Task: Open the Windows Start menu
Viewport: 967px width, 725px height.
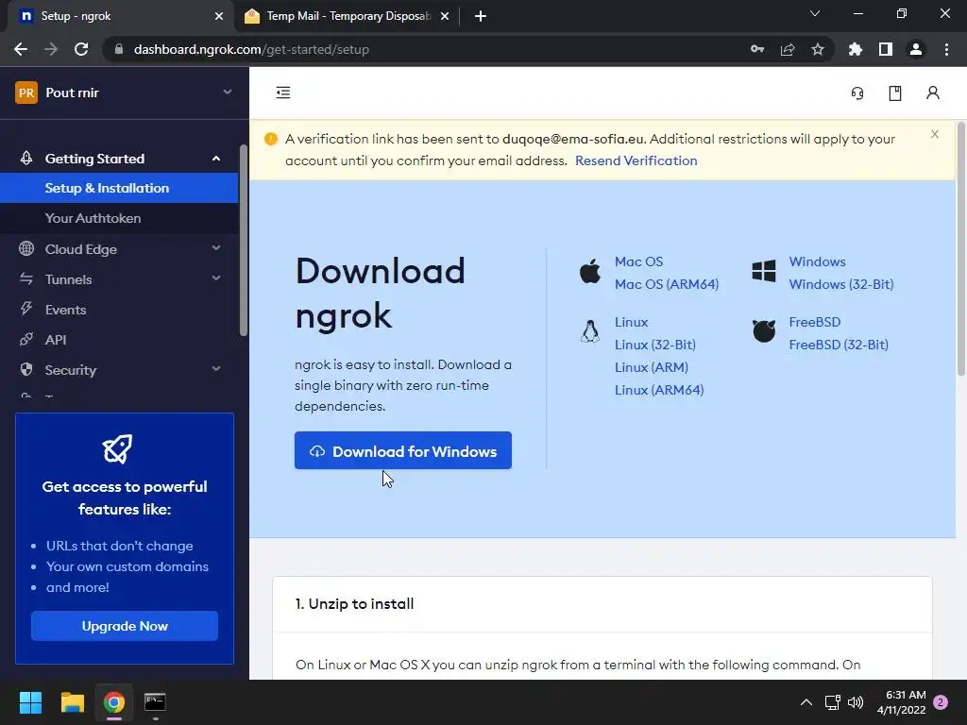Action: (30, 702)
